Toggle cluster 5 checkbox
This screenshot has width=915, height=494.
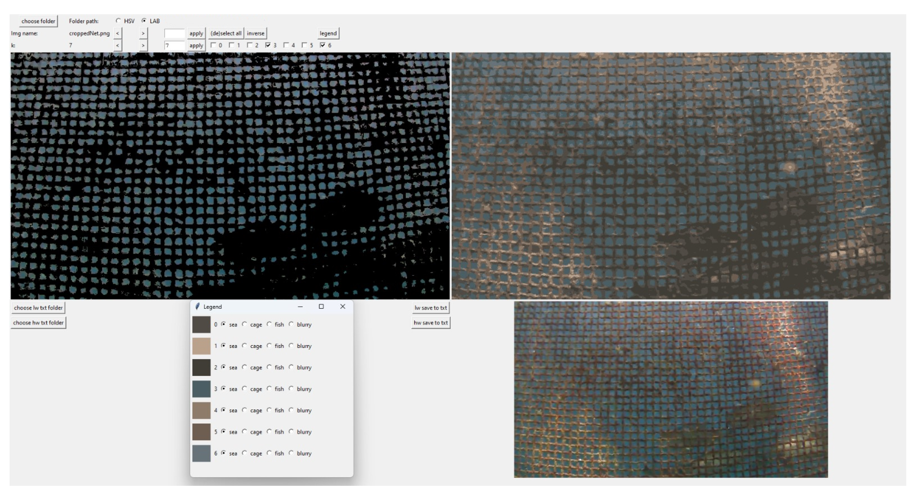pyautogui.click(x=304, y=45)
